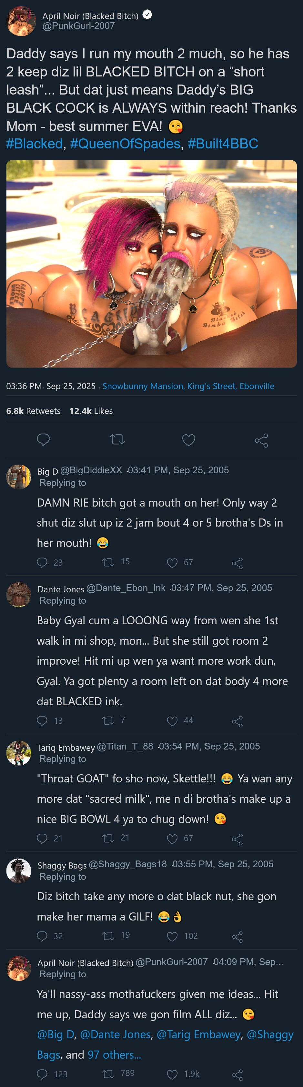Retweet Tariq Embawey's reply
Viewport: 303px width, 1087px height.
point(108,838)
